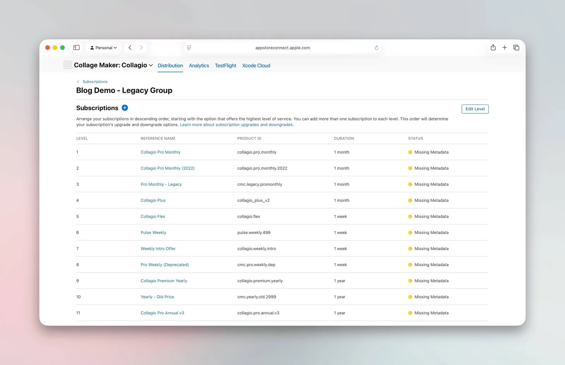565x365 pixels.
Task: Select the product ID pulse.weekly.499
Action: pos(254,233)
